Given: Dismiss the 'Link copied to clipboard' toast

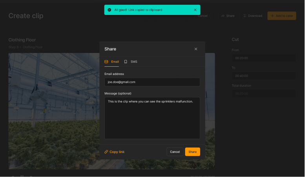Looking at the screenshot, I should pos(195,10).
